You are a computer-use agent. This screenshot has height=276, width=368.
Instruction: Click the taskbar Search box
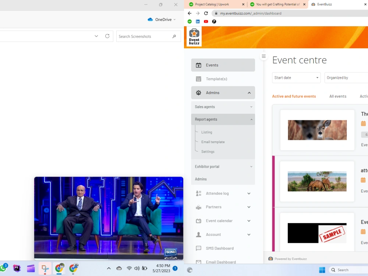tap(348, 270)
